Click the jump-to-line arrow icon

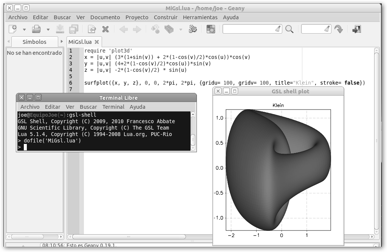[x=338, y=29]
